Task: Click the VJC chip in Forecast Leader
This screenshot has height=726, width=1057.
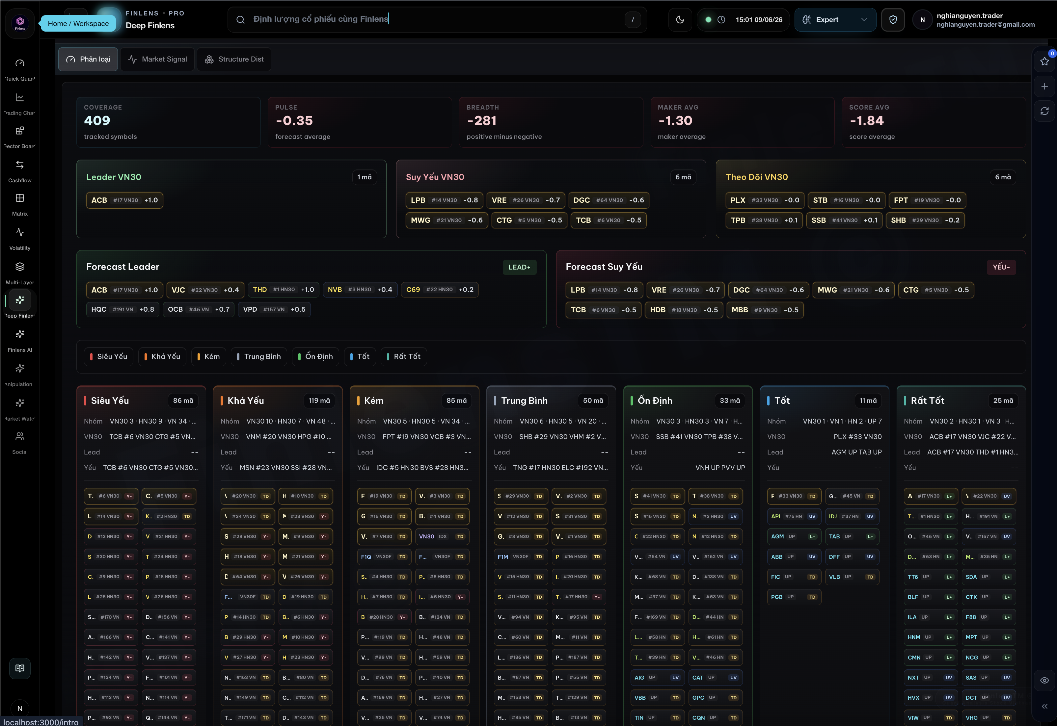Action: pos(206,290)
